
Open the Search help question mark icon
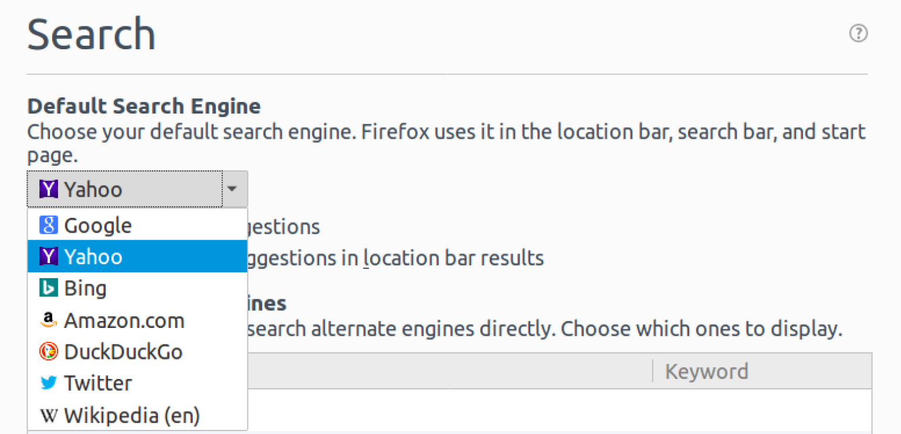(858, 33)
